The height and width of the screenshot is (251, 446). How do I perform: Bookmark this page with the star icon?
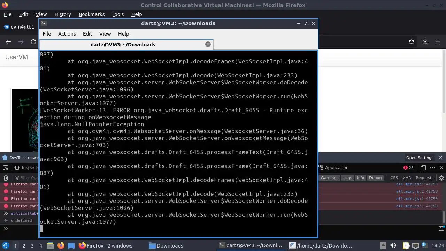pos(412,41)
